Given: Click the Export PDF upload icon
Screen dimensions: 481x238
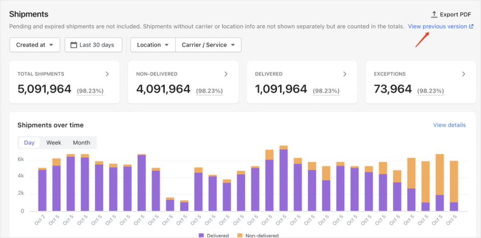Looking at the screenshot, I should point(434,14).
